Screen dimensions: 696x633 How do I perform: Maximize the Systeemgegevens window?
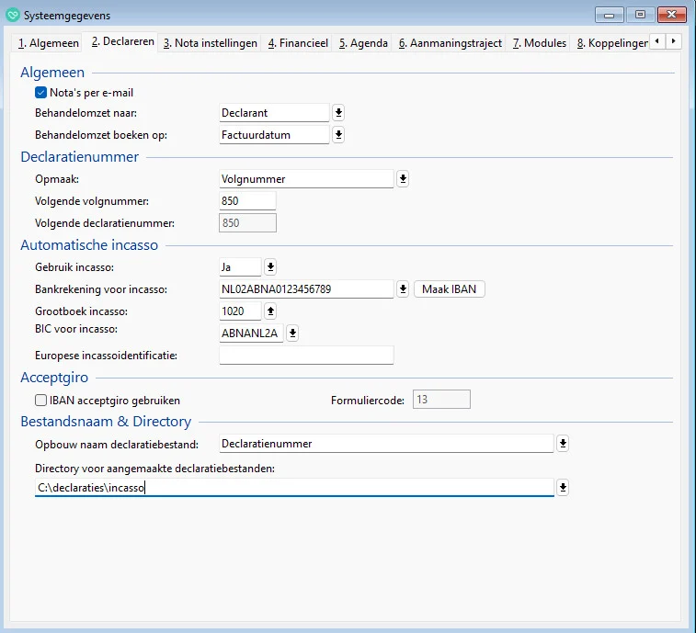(639, 14)
